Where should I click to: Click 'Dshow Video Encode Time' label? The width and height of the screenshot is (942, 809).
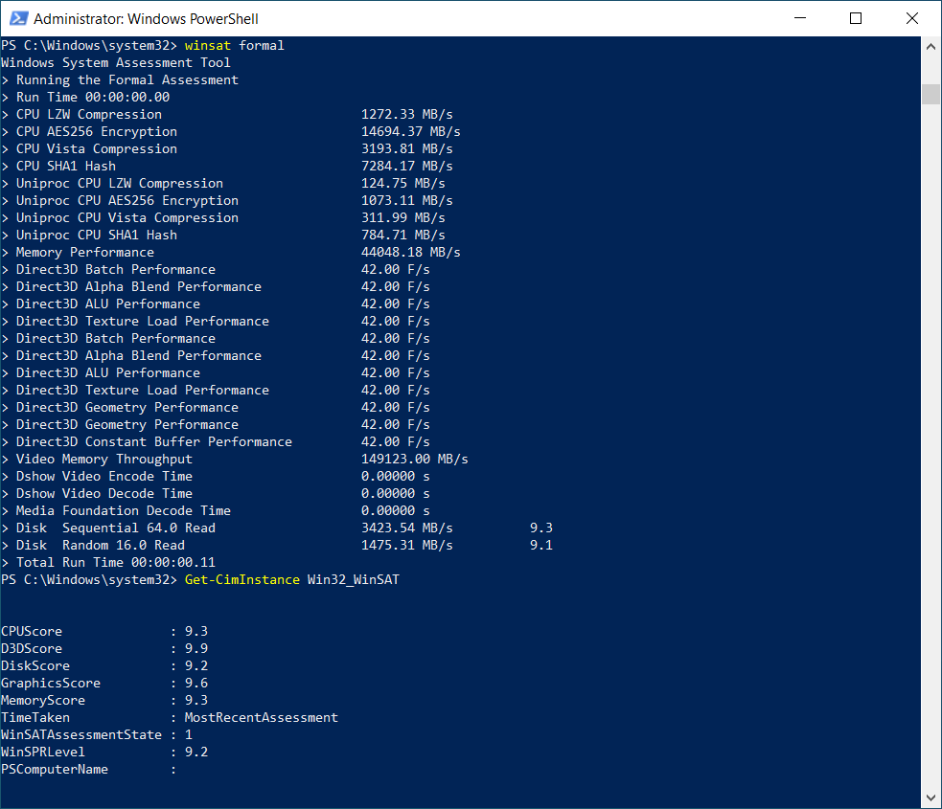tap(103, 477)
